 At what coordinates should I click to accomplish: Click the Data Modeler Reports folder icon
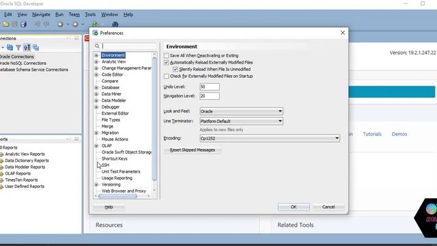pyautogui.click(x=1, y=167)
